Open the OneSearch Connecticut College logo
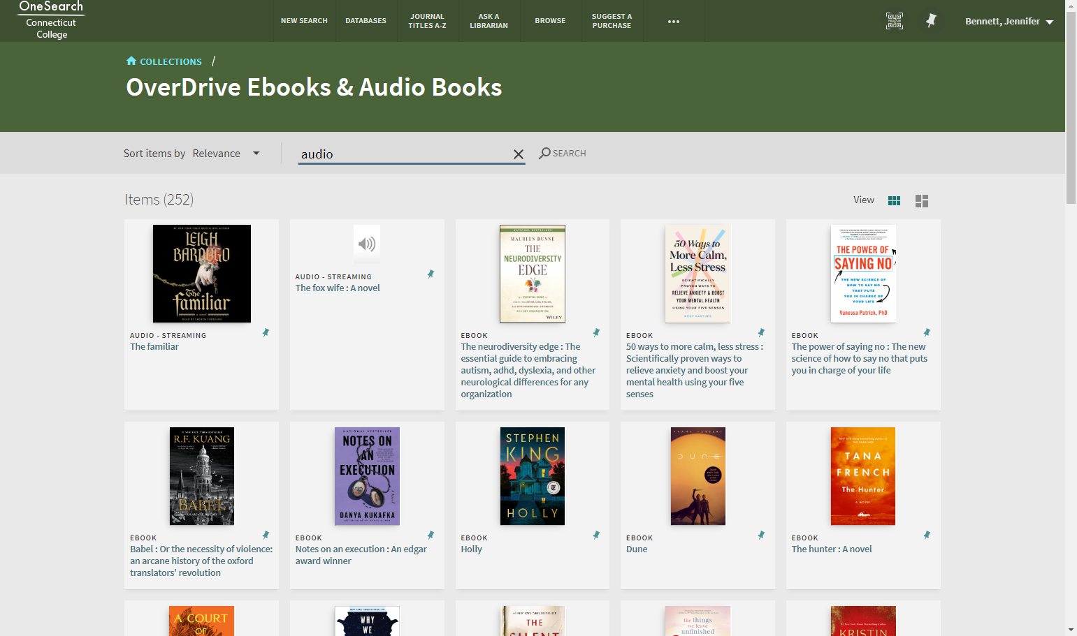 click(51, 20)
